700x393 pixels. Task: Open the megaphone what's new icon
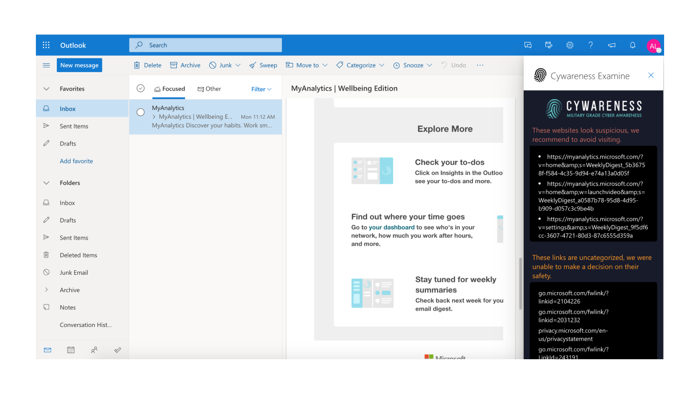[612, 45]
